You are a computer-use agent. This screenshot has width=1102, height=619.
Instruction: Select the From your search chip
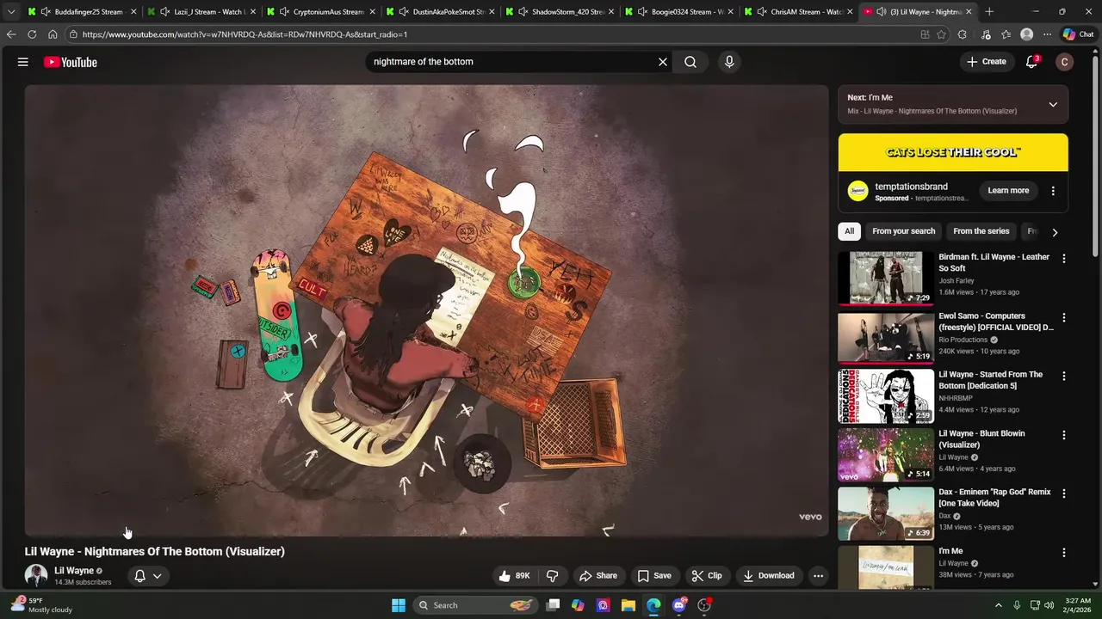pyautogui.click(x=903, y=231)
